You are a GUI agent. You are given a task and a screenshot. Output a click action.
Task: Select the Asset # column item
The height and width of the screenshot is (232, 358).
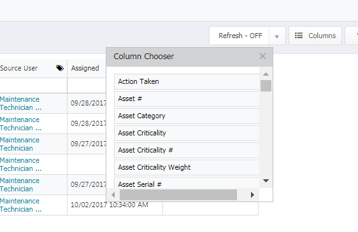(x=187, y=99)
